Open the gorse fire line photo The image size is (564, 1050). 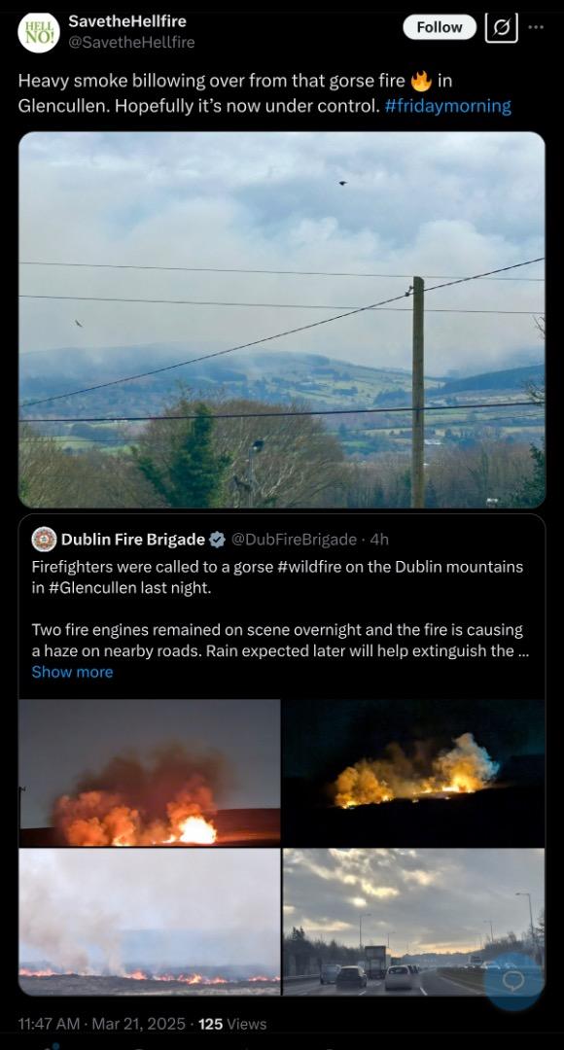[x=150, y=922]
